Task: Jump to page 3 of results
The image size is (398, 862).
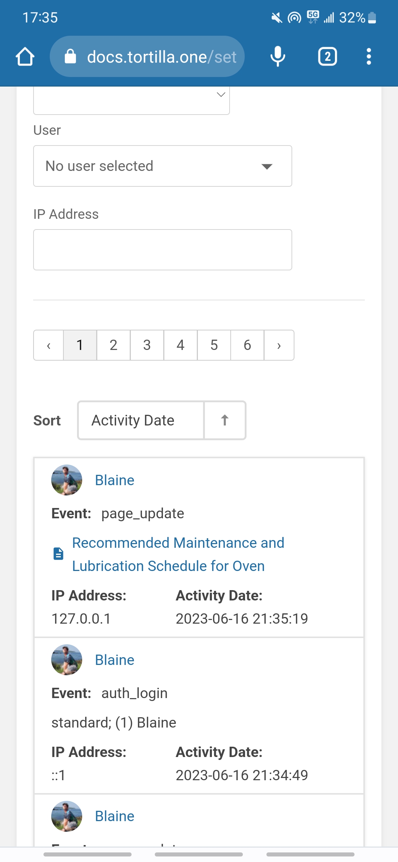Action: pyautogui.click(x=147, y=345)
